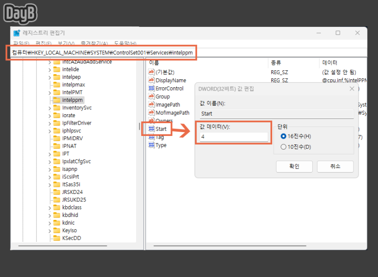Click the MofImagePath string value icon
Screen dimensions: 378x277
pos(151,112)
